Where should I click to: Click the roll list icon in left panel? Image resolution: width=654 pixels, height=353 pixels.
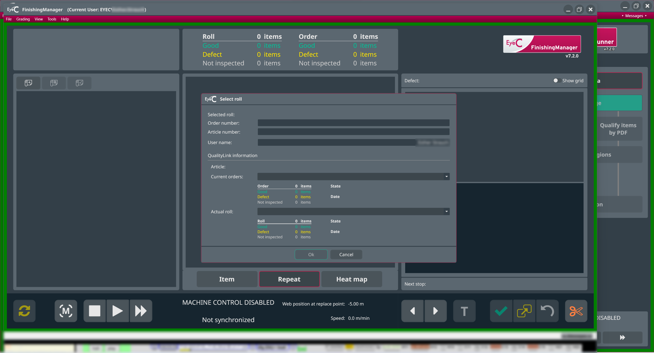coord(54,83)
